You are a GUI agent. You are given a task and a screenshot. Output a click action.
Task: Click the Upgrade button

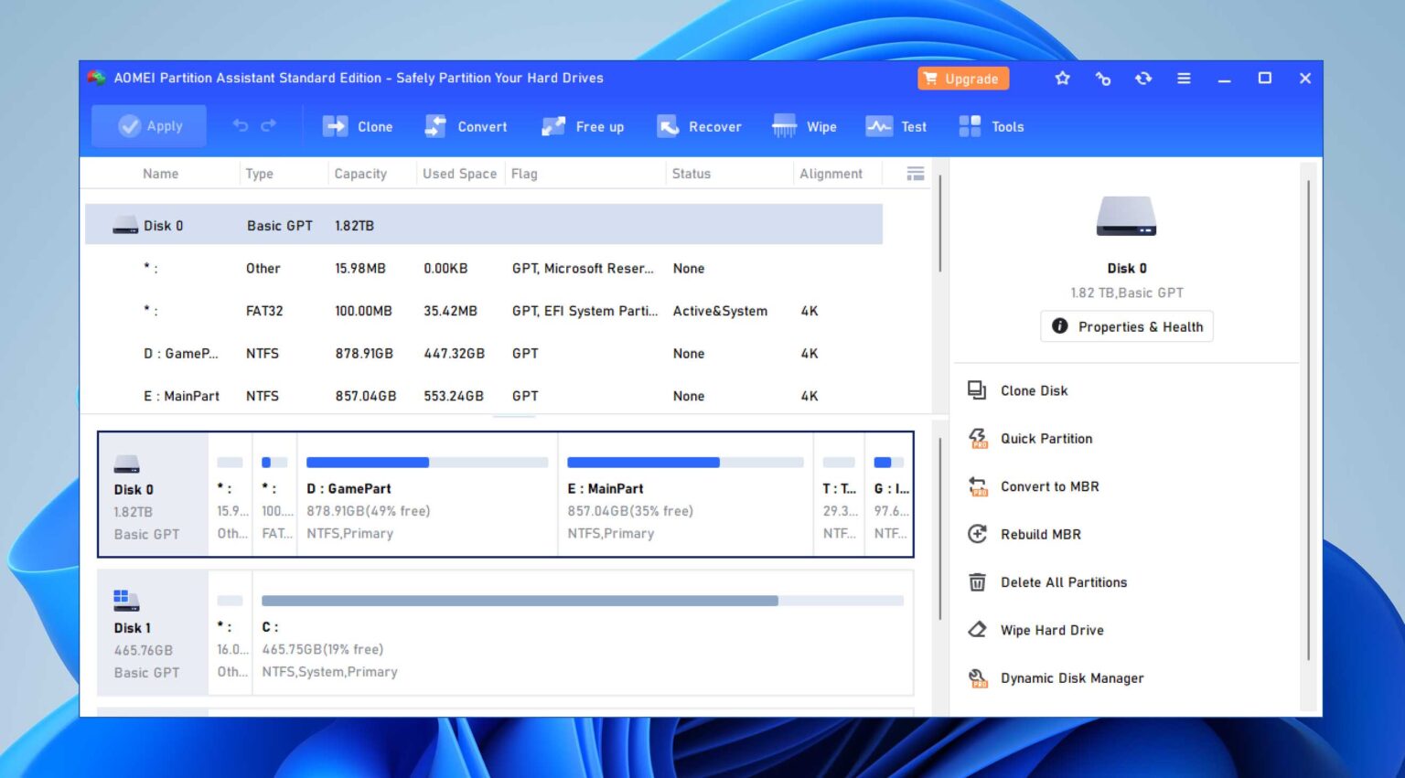(x=962, y=79)
